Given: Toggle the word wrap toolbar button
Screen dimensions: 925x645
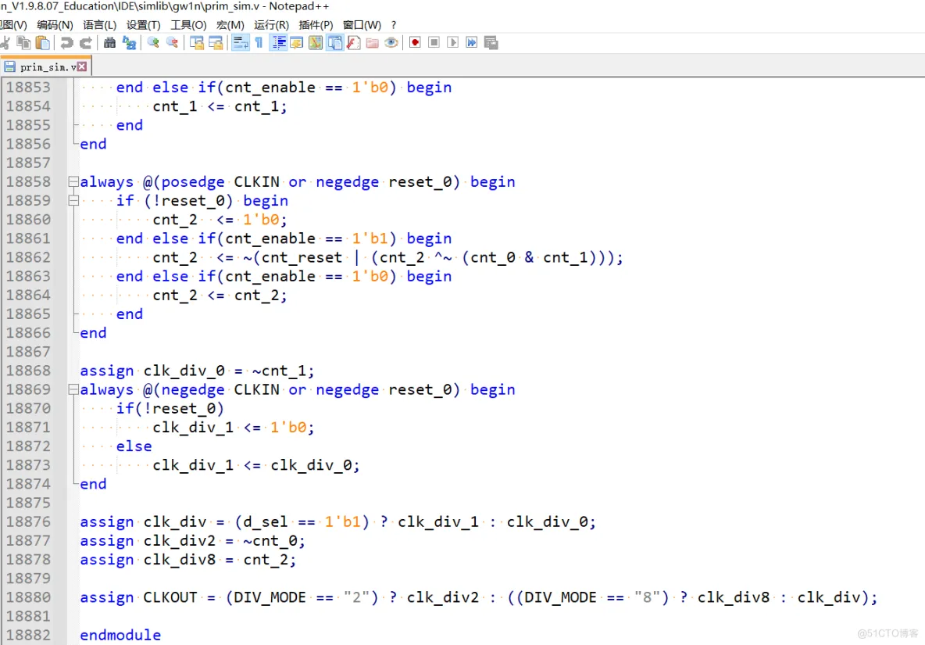Looking at the screenshot, I should coord(240,42).
